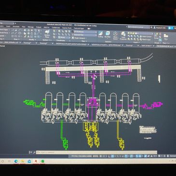
Task: Open Microsoft Edge from the taskbar
Action: coord(16,161)
